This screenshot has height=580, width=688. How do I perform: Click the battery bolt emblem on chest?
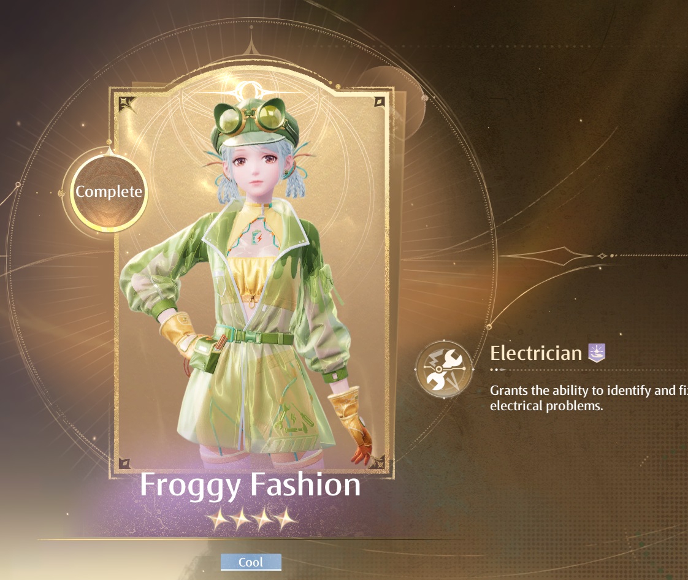point(257,238)
